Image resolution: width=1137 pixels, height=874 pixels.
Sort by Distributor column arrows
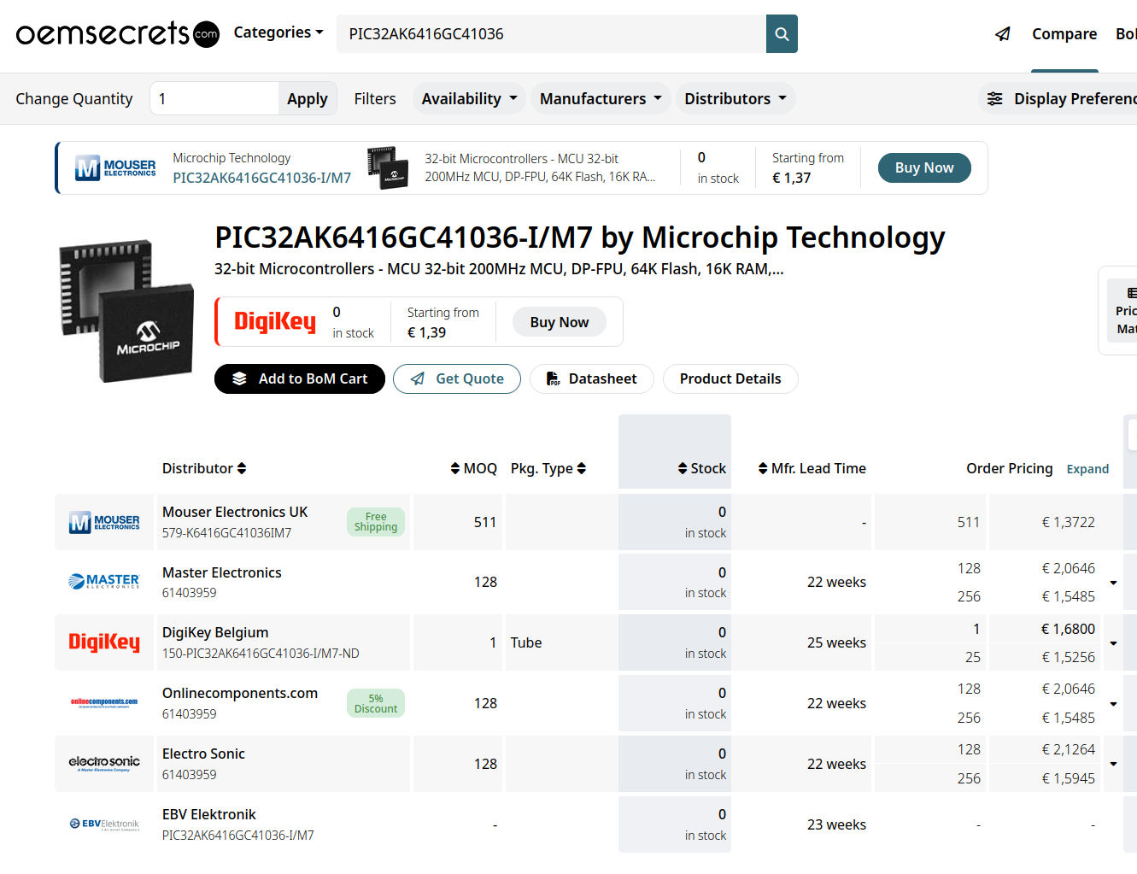[x=242, y=468]
